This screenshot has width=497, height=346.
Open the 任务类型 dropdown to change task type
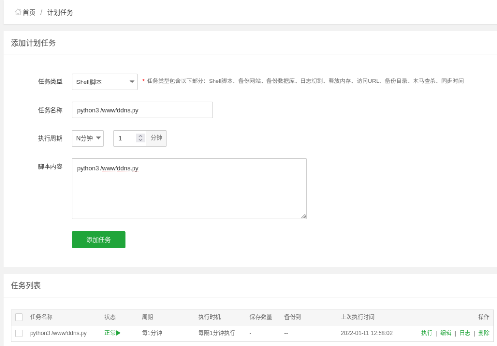point(104,82)
